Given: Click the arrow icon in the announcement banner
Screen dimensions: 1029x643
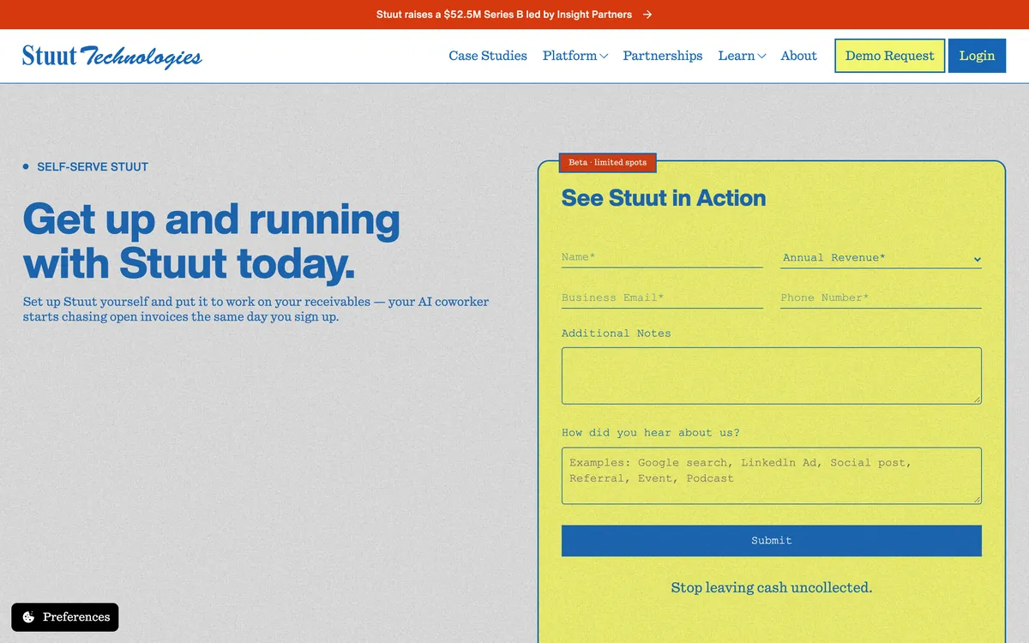Looking at the screenshot, I should tap(647, 15).
